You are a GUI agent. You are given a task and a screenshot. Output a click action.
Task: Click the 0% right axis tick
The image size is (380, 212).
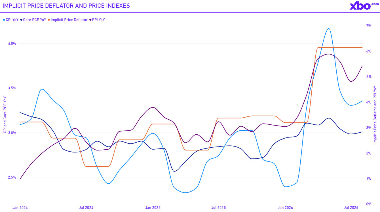coord(369,204)
